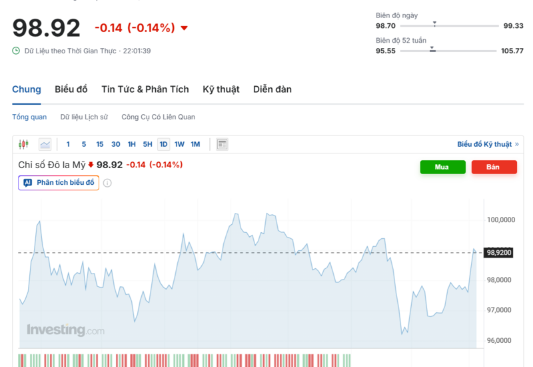Open the Biểu đồ tab

(x=71, y=89)
